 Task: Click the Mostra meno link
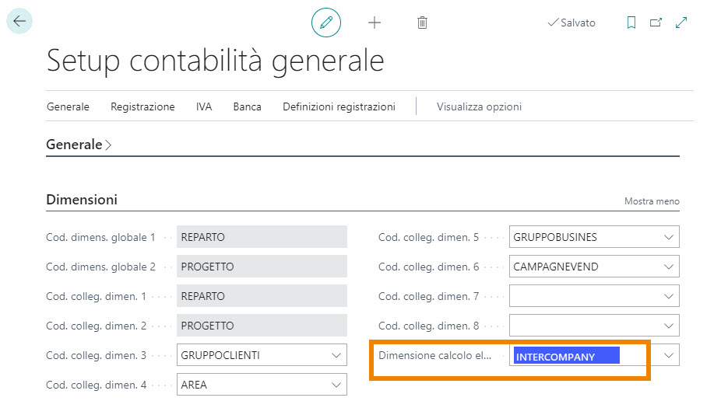[x=652, y=201]
